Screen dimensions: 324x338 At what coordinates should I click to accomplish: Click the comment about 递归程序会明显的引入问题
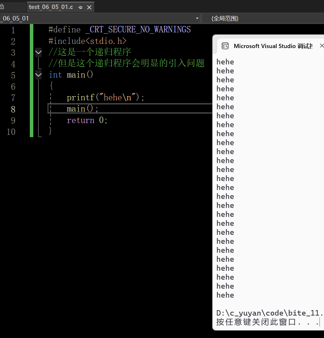(x=127, y=63)
